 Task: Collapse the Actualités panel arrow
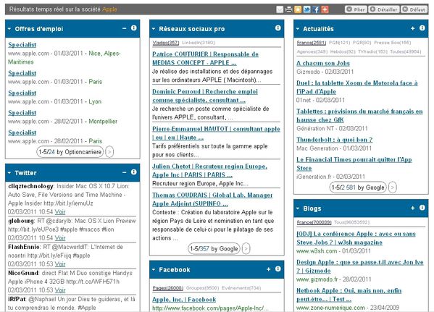pos(298,29)
